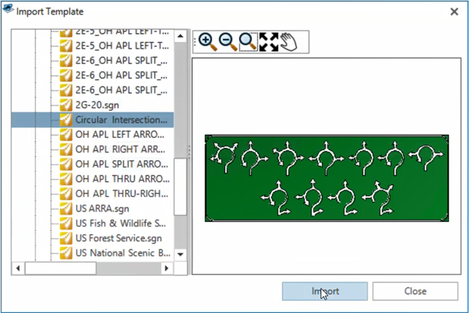
Task: Select the Zoom Window magnifier tool
Action: click(x=248, y=43)
